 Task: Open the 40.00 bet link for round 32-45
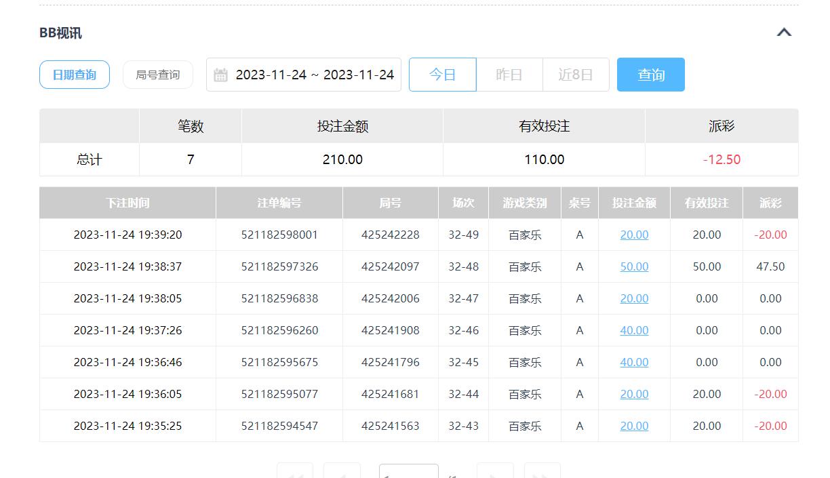pyautogui.click(x=634, y=362)
